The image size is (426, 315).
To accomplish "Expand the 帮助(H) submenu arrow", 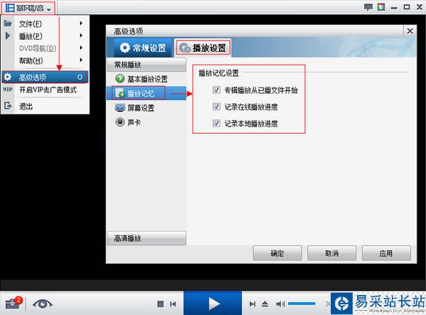I will 81,60.
